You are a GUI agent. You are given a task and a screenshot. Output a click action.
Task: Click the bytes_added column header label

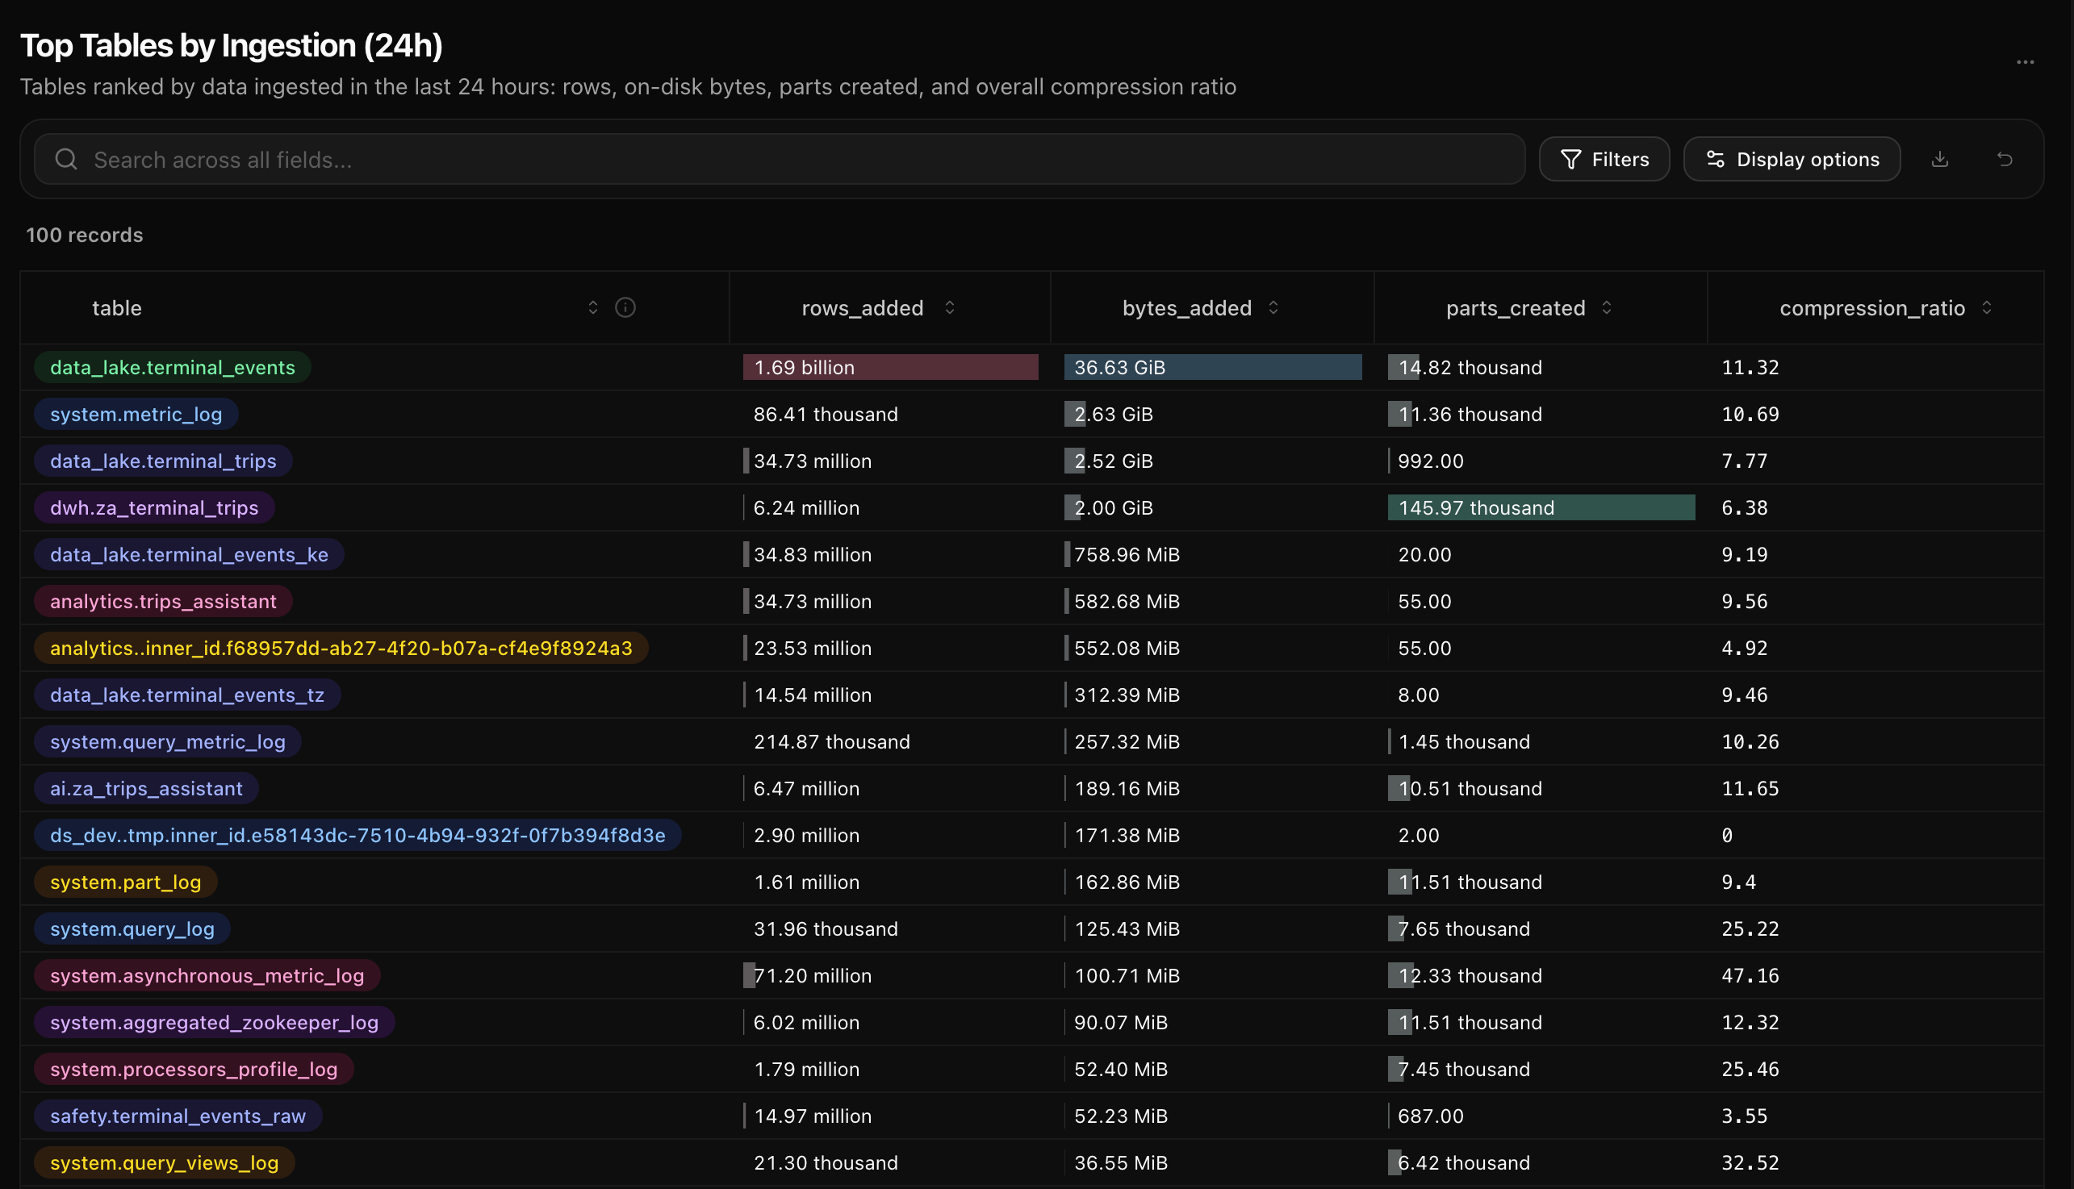tap(1187, 308)
